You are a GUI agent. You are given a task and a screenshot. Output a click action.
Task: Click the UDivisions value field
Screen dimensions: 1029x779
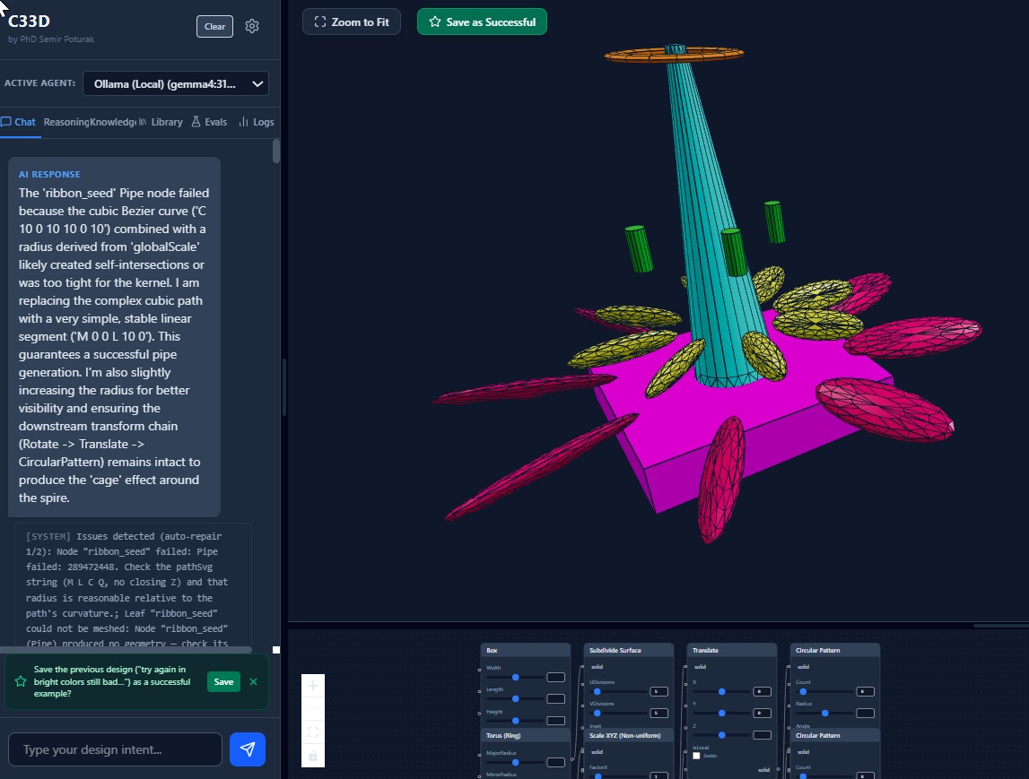click(658, 691)
